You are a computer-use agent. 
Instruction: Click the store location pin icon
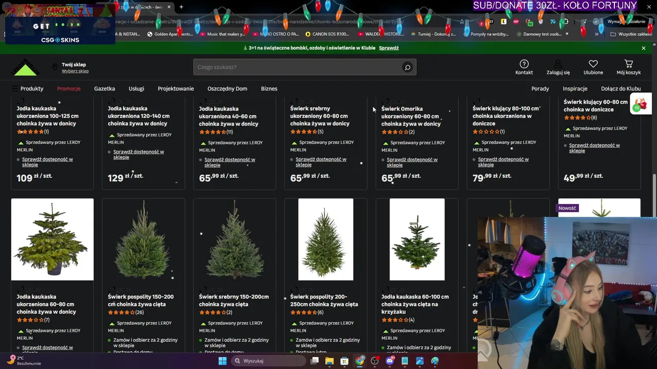pos(55,67)
